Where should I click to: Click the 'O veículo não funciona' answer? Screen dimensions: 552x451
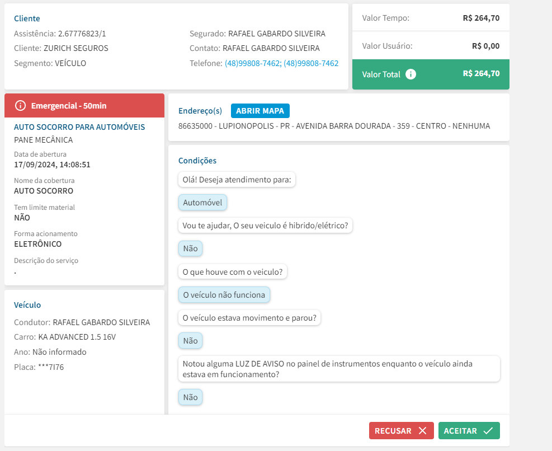224,294
